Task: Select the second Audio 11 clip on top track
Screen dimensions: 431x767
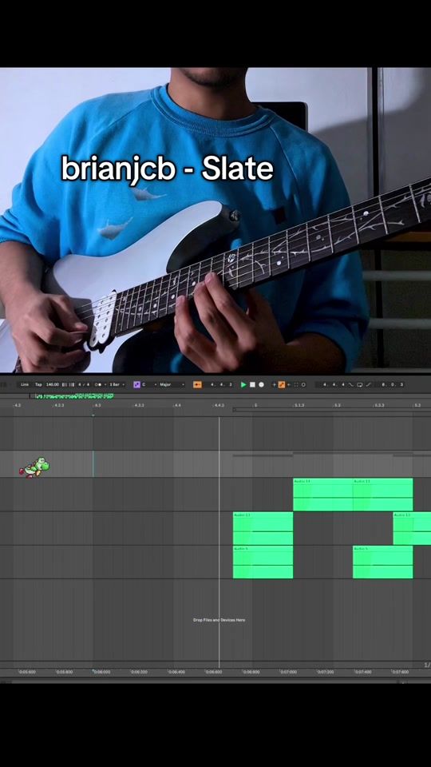Action: pyautogui.click(x=382, y=495)
